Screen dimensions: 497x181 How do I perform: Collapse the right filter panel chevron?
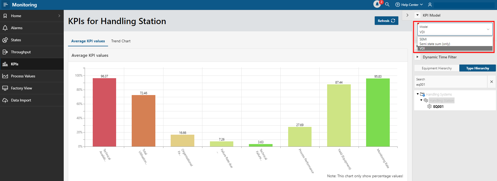pyautogui.click(x=407, y=15)
